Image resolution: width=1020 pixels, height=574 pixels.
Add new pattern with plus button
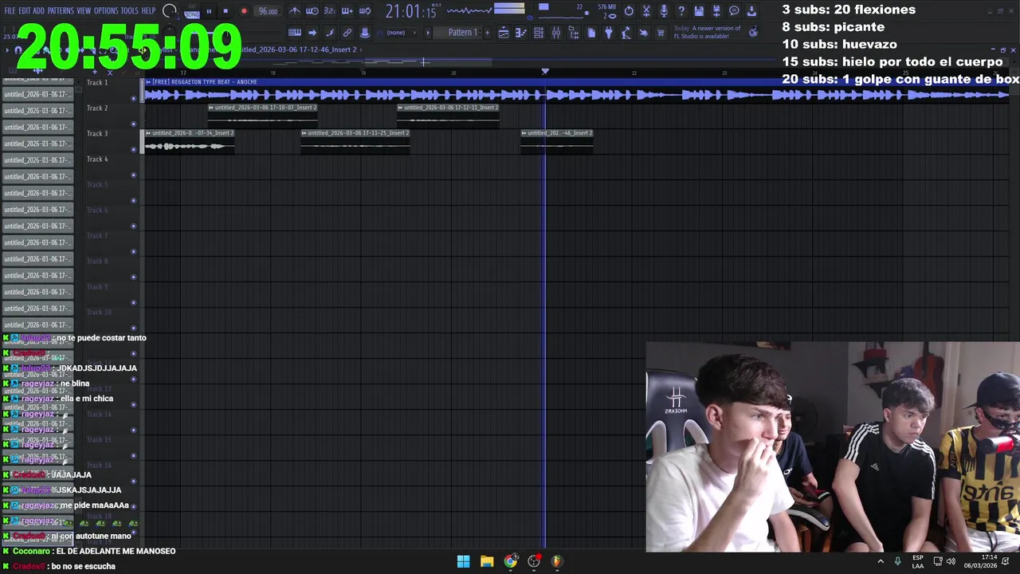(487, 33)
